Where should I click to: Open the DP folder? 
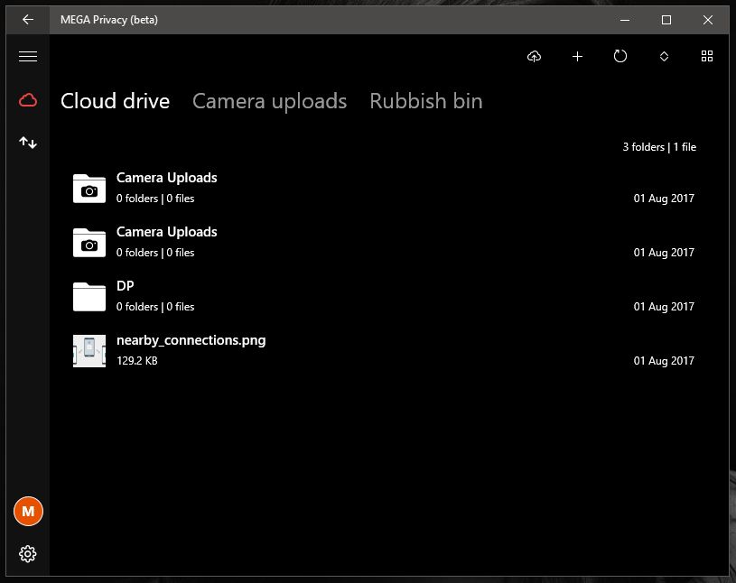tap(126, 286)
